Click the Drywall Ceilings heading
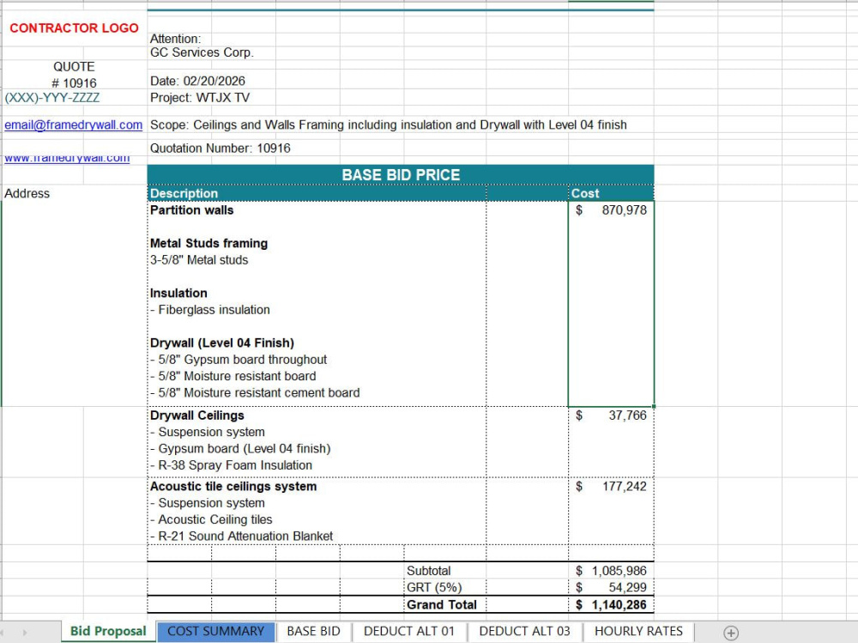The height and width of the screenshot is (643, 858). pyautogui.click(x=197, y=416)
